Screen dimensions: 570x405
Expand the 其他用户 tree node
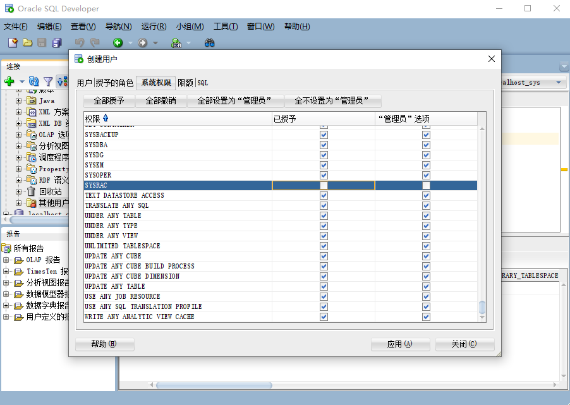[18, 203]
